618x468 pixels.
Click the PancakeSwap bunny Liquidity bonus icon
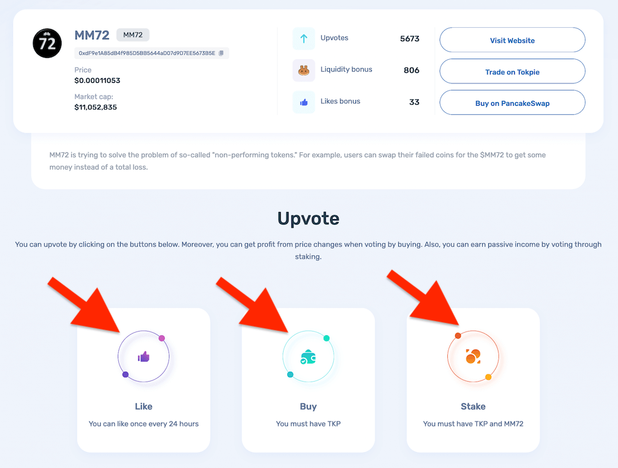point(304,70)
